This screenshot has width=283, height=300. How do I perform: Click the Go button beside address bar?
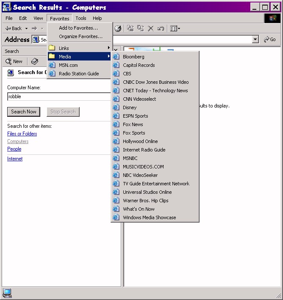(269, 39)
